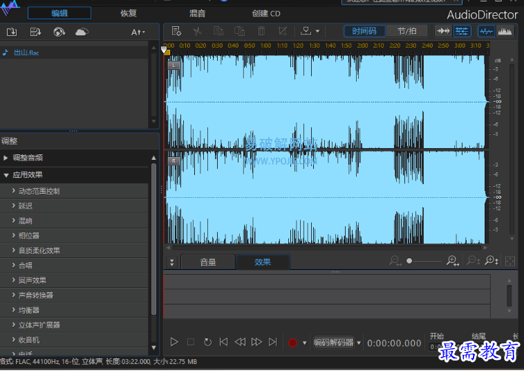Open the 合唱 effect entry

(74, 266)
